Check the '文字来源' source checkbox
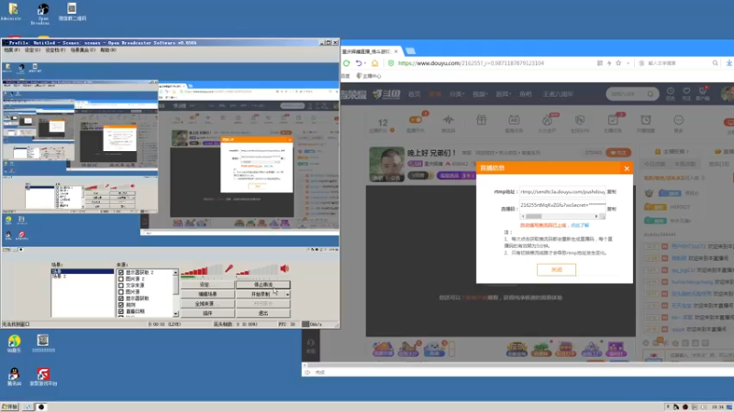734x412 pixels. pyautogui.click(x=121, y=286)
